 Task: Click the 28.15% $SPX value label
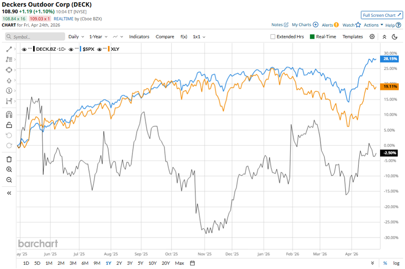point(390,59)
